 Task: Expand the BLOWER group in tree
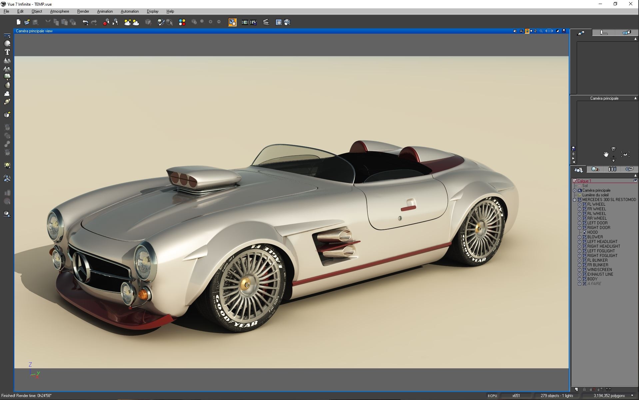click(x=579, y=237)
